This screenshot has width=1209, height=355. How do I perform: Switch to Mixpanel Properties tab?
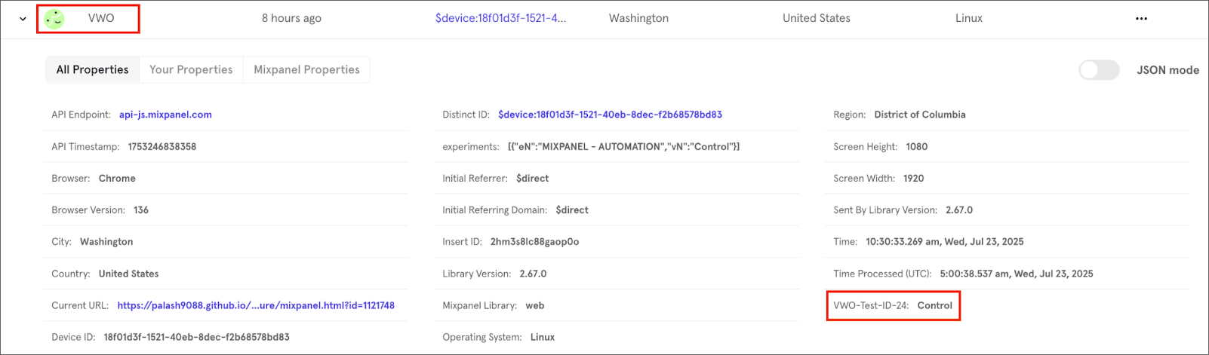coord(306,69)
